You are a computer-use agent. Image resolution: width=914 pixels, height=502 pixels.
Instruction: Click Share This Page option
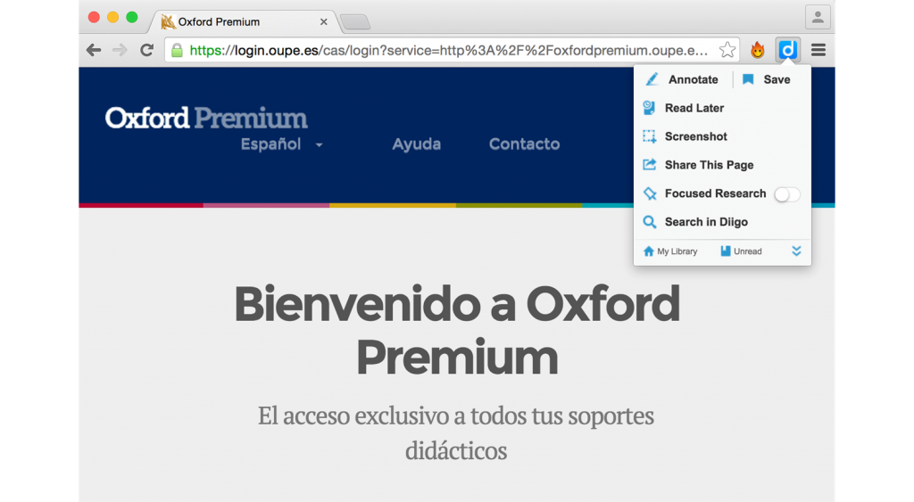(709, 165)
